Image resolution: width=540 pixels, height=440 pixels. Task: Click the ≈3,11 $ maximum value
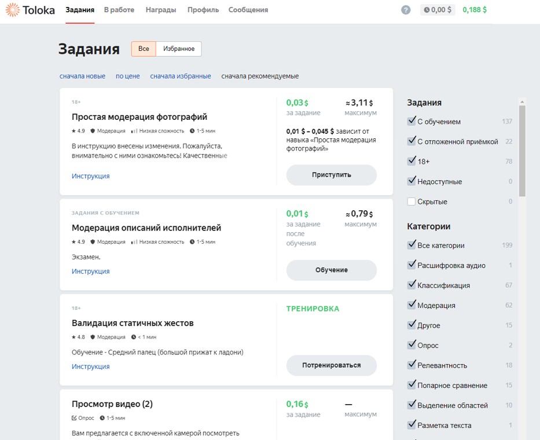point(359,102)
